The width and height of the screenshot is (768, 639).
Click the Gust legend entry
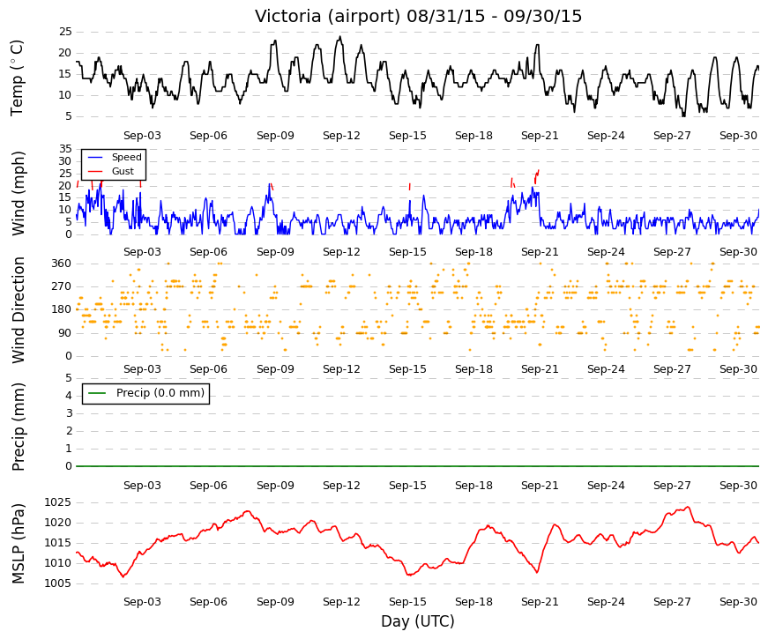coord(123,171)
